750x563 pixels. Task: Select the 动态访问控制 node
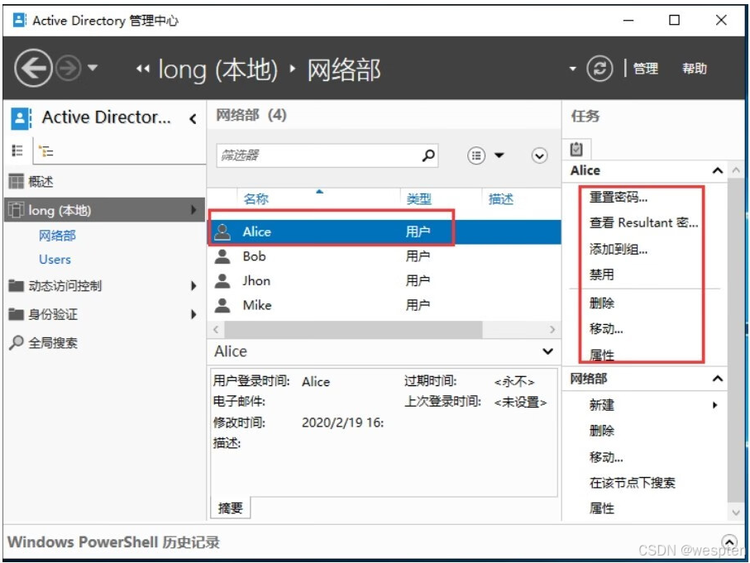(64, 286)
